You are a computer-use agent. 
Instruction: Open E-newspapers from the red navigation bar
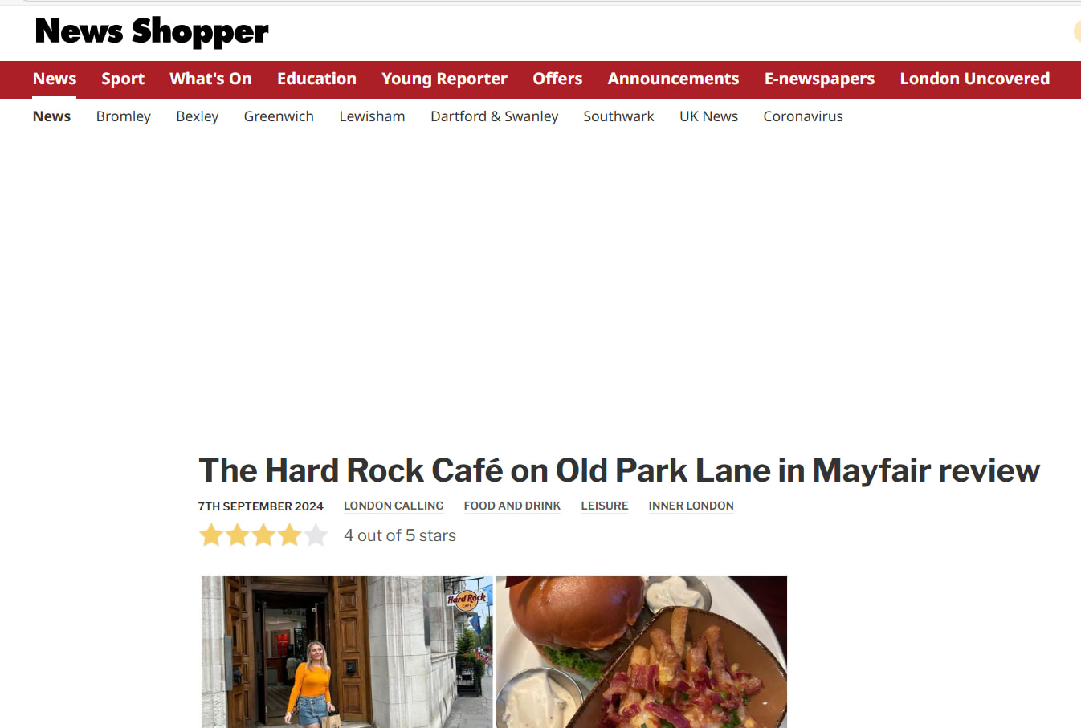pos(819,79)
